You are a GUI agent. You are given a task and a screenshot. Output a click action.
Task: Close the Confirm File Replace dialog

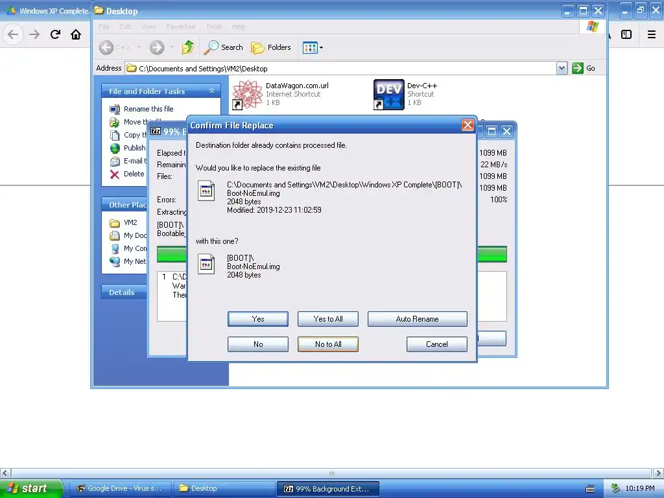pyautogui.click(x=468, y=125)
